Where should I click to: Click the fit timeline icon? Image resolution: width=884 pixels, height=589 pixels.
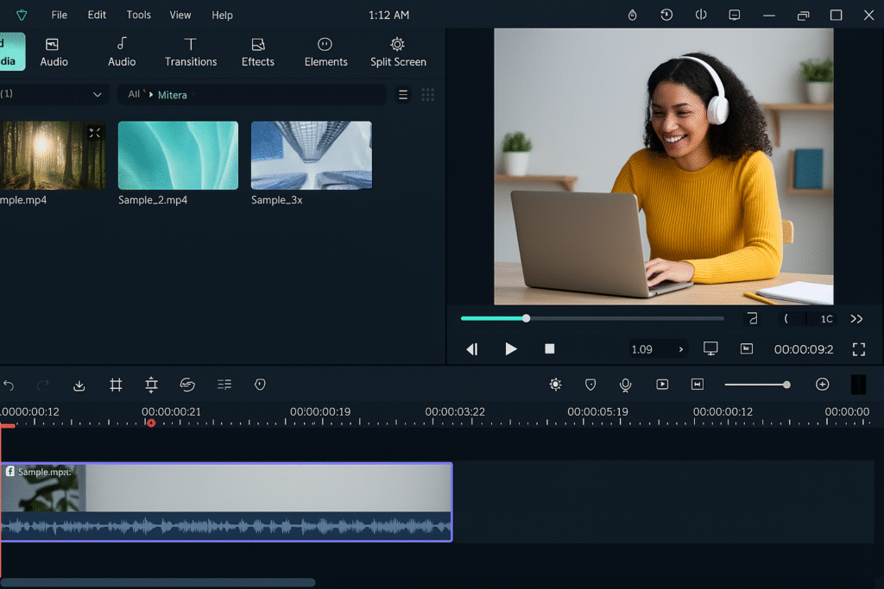698,384
